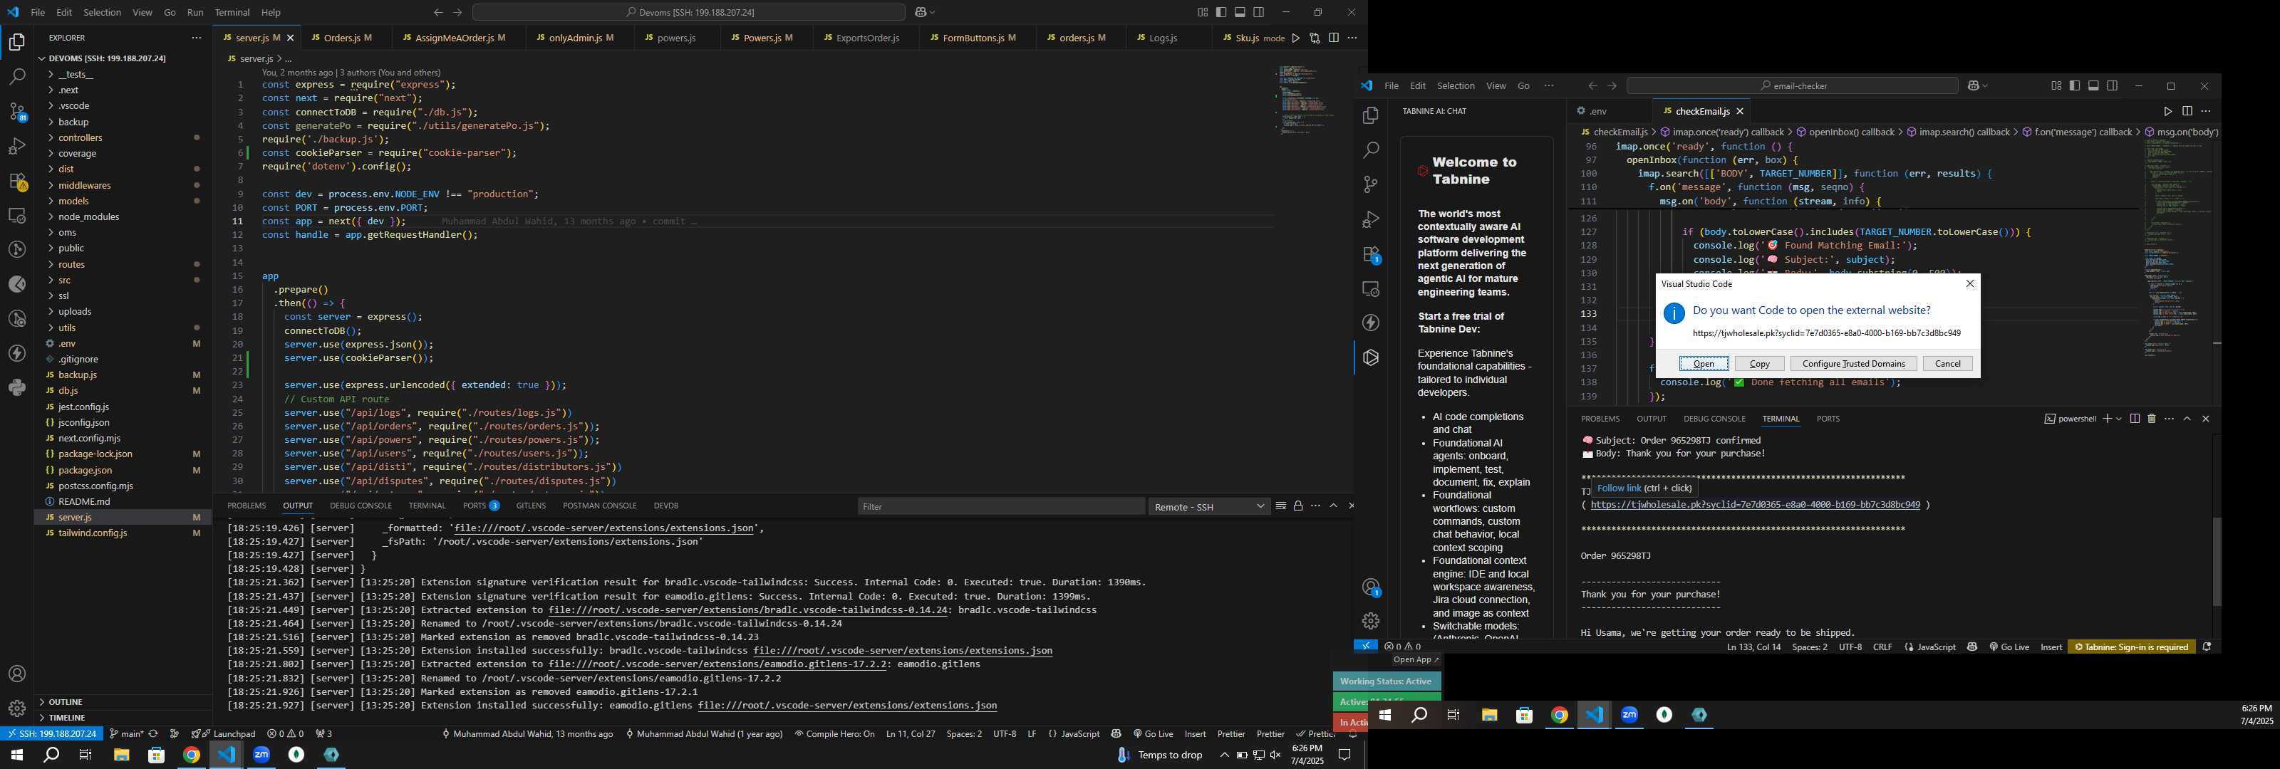Split the powershell terminal

2135,419
